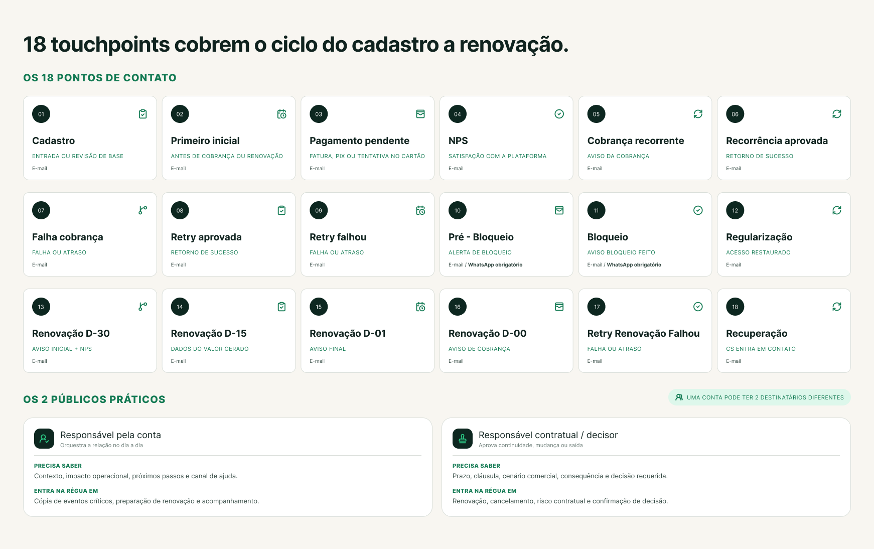Viewport: 874px width, 549px height.
Task: Click the stamp icon of Responsável contratual / decisor
Action: [x=463, y=439]
